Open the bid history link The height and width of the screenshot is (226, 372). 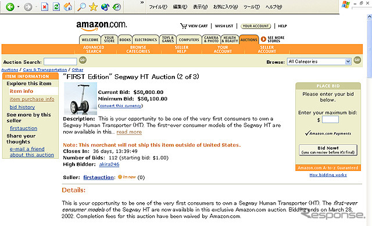click(x=22, y=107)
